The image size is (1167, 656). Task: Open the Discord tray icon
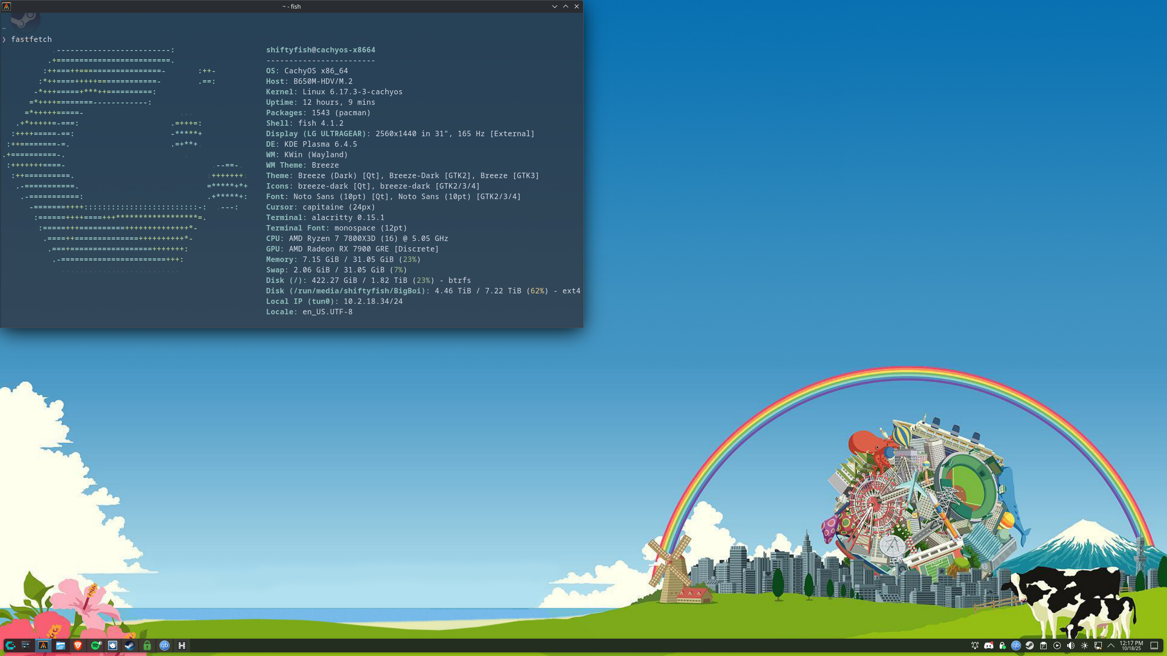click(989, 646)
